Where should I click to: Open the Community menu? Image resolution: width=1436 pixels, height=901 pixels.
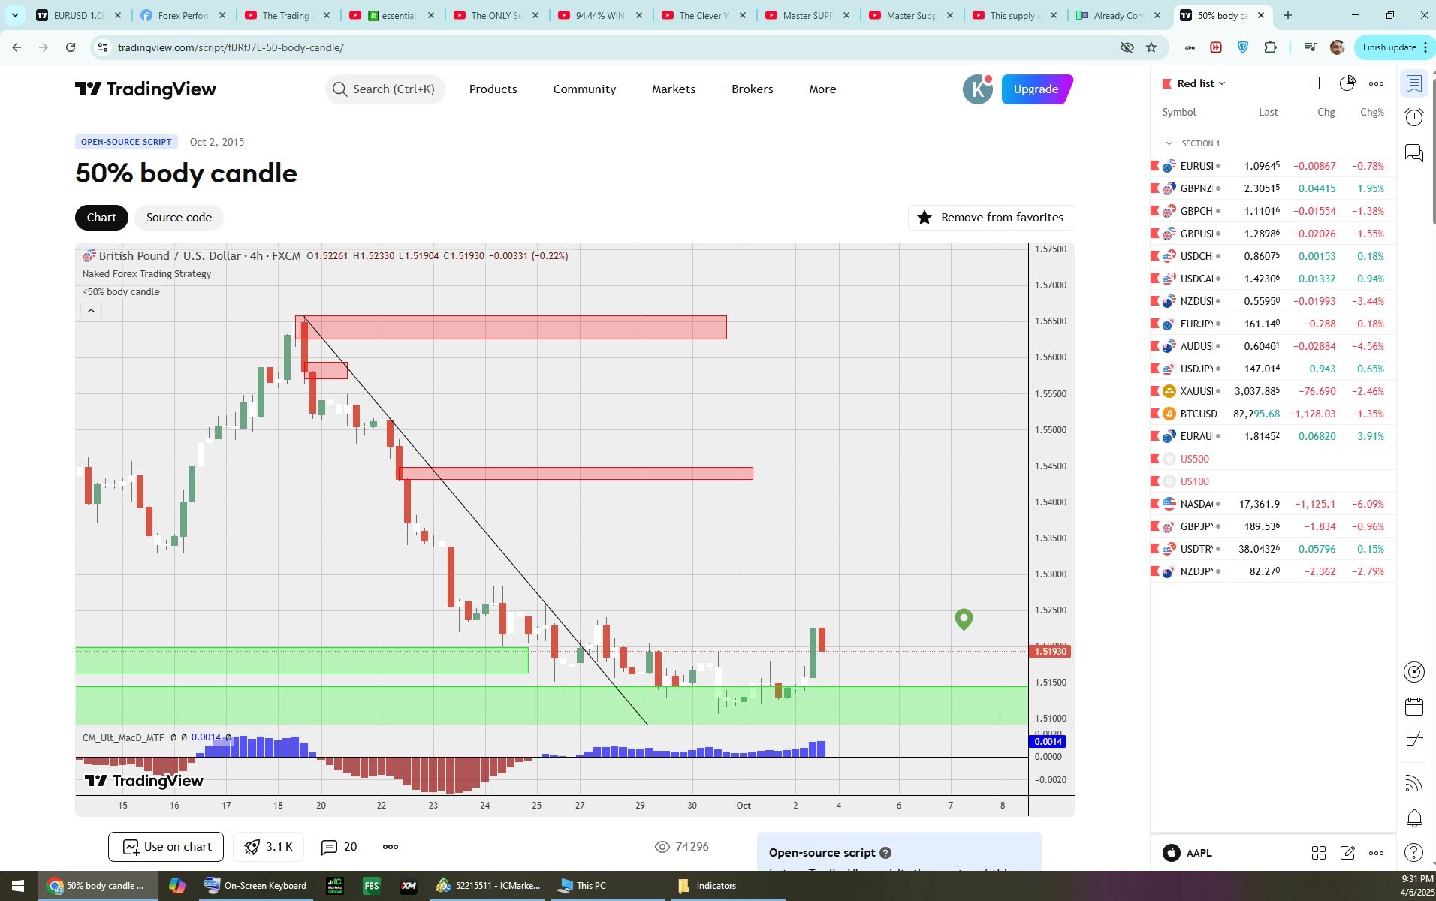(x=584, y=89)
